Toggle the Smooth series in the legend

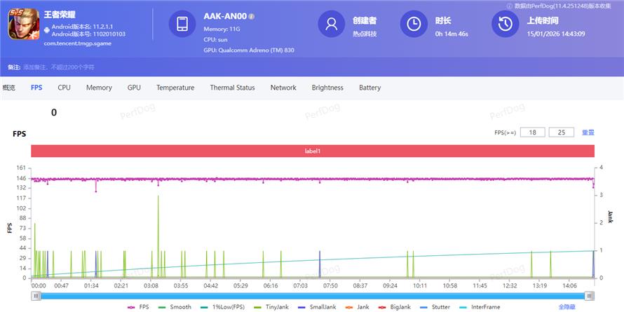(x=175, y=307)
